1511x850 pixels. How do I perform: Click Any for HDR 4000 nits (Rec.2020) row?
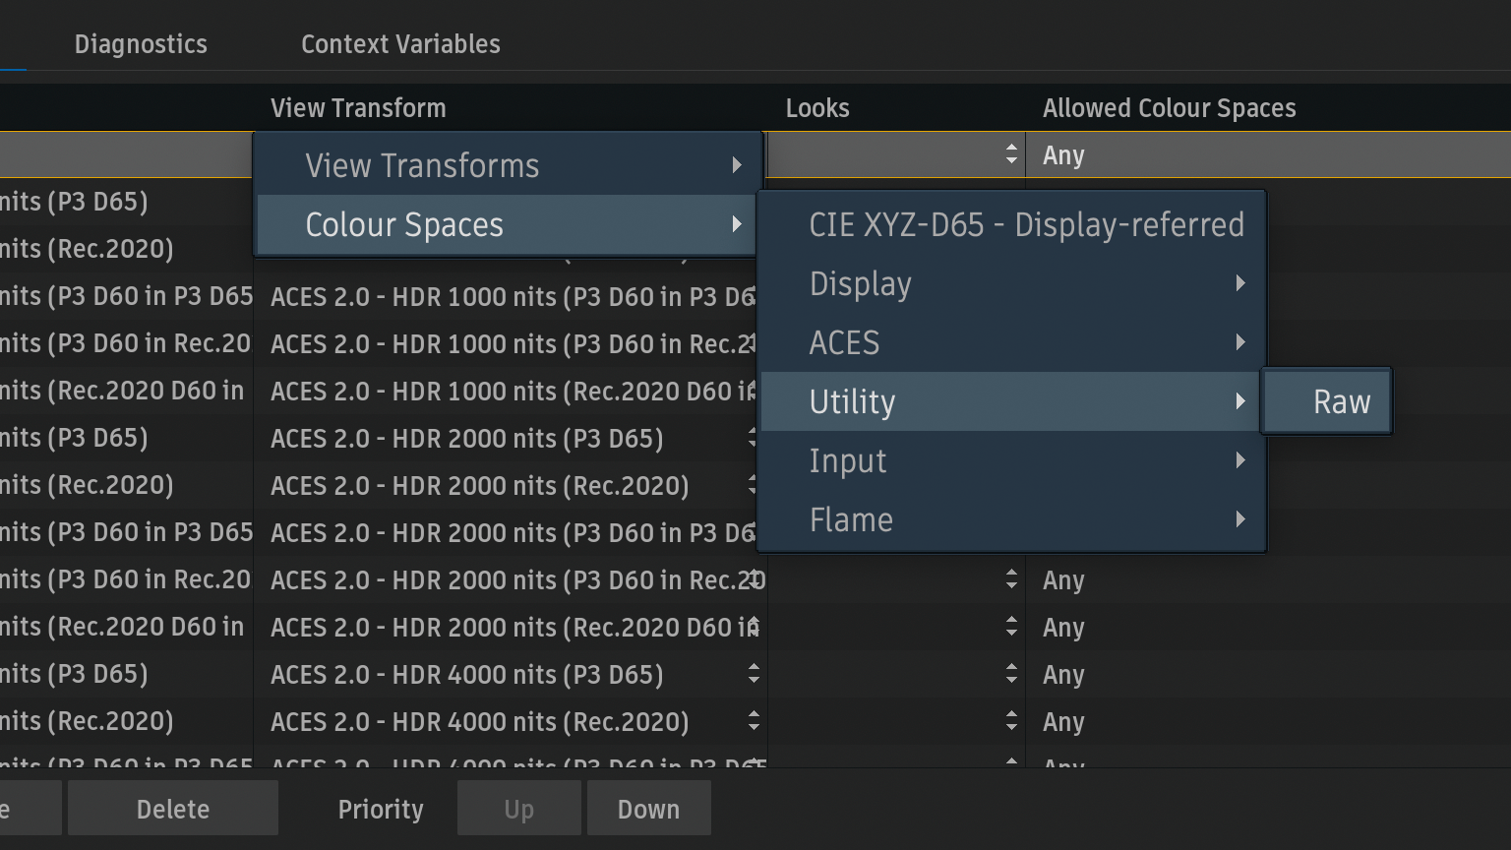pos(1063,722)
